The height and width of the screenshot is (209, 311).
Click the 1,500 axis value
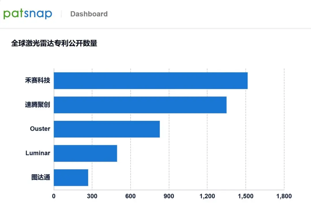(x=246, y=196)
